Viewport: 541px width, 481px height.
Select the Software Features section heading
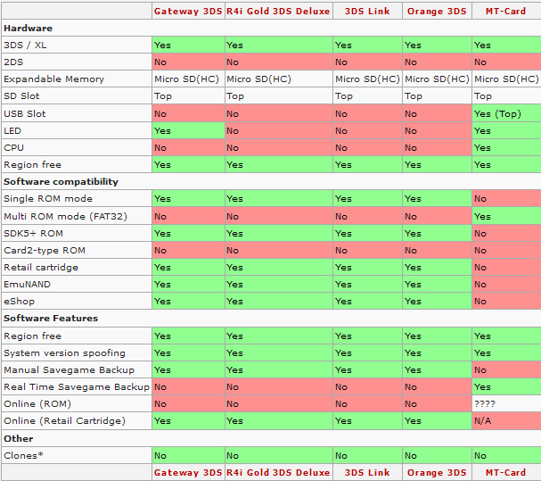pos(51,319)
